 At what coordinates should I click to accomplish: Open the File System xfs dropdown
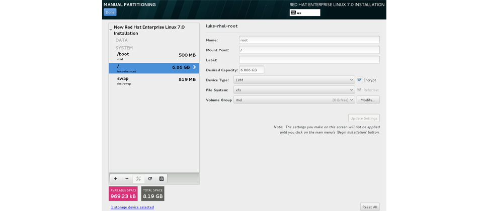pyautogui.click(x=294, y=90)
